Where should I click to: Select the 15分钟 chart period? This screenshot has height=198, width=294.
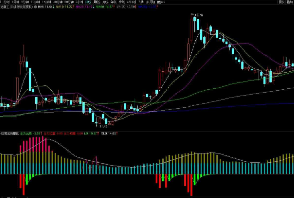coord(47,2)
